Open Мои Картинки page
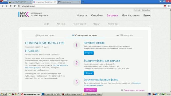 [131, 15]
